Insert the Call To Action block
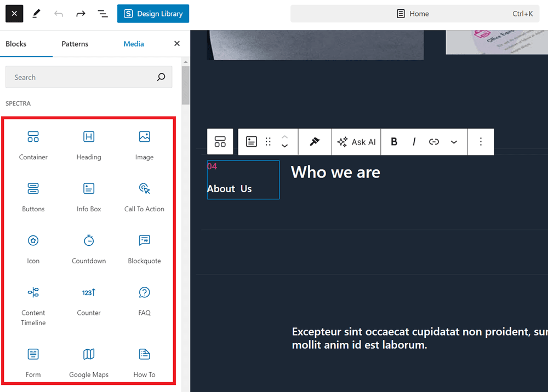548x392 pixels. click(x=144, y=197)
